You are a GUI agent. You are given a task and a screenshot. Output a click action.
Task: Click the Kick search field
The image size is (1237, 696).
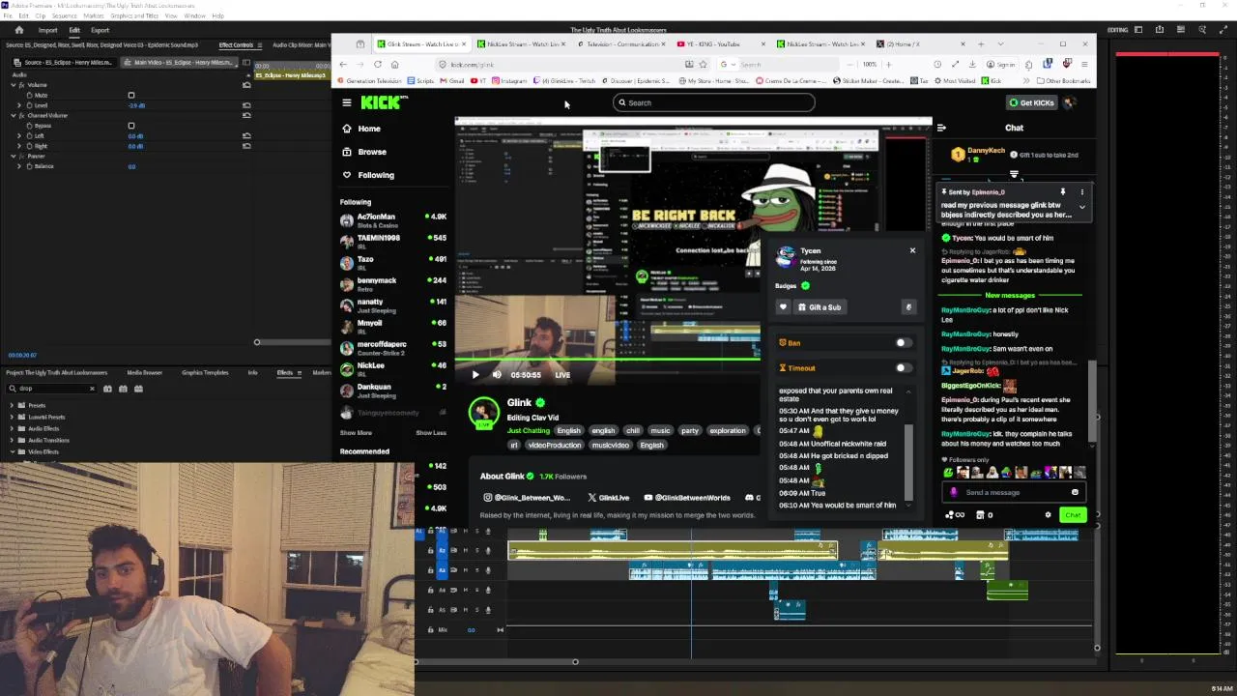(x=713, y=102)
